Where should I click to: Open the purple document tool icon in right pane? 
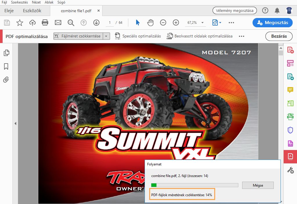(x=290, y=143)
